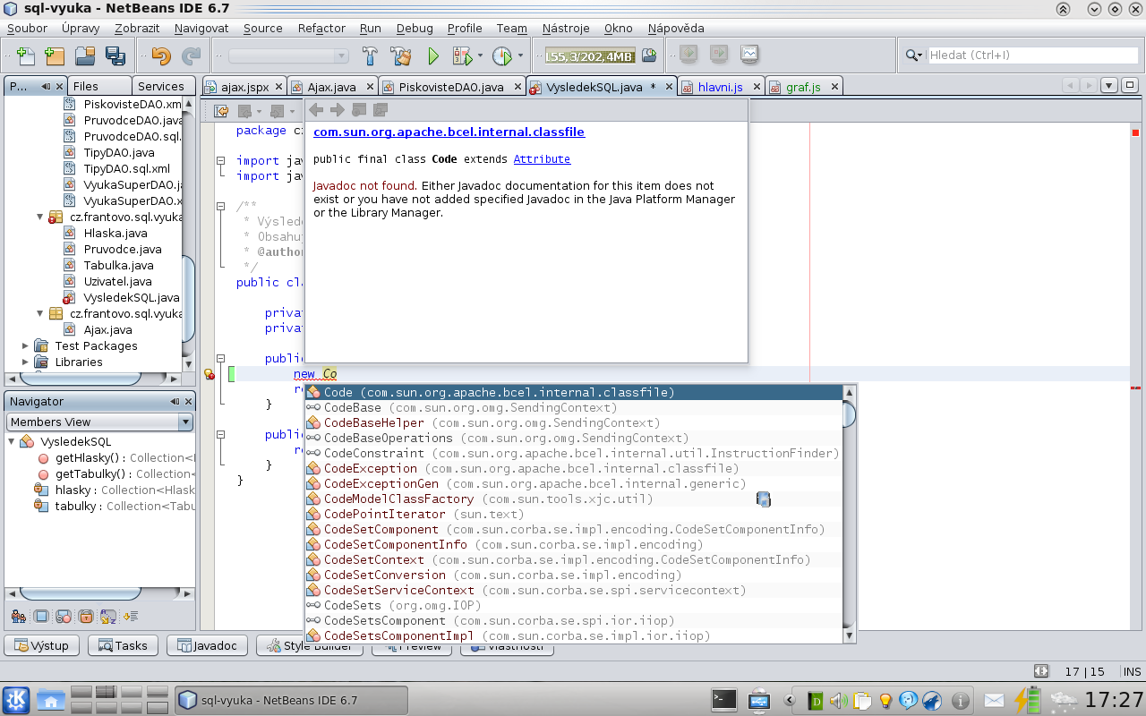Click the Klipper clipboard tray icon
This screenshot has height=716, width=1146.
tap(862, 700)
